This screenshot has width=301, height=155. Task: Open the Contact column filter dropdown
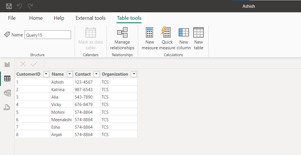point(96,74)
